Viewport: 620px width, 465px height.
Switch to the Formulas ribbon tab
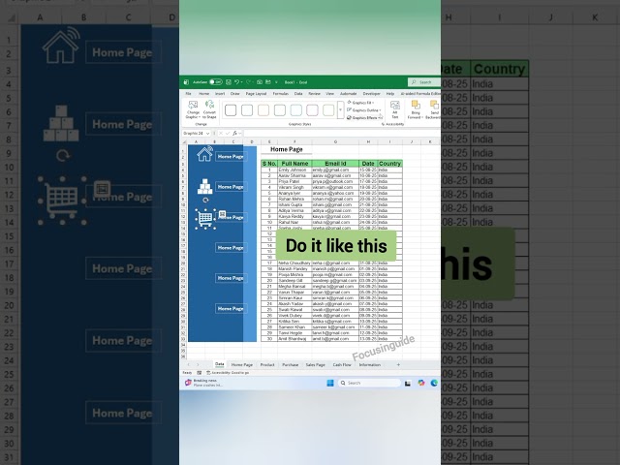[280, 94]
